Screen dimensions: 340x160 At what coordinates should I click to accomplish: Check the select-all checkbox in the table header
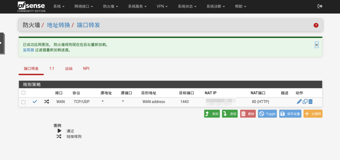(x=23, y=93)
